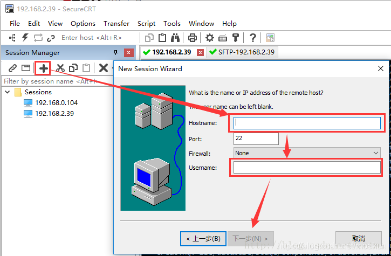Open the Session Manager toolbar icon
The width and height of the screenshot is (391, 256).
click(12, 38)
